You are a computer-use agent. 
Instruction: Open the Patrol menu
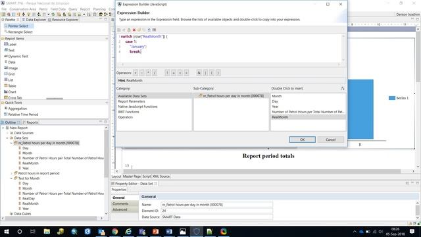tap(43, 9)
